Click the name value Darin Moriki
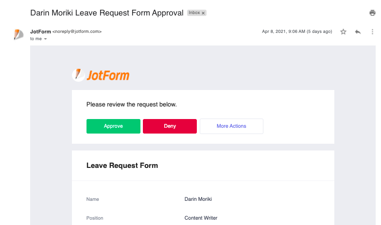The image size is (381, 225). (x=198, y=199)
